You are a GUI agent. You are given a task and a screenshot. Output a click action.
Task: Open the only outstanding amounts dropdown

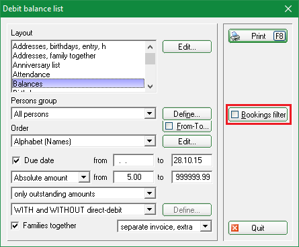[x=150, y=193]
